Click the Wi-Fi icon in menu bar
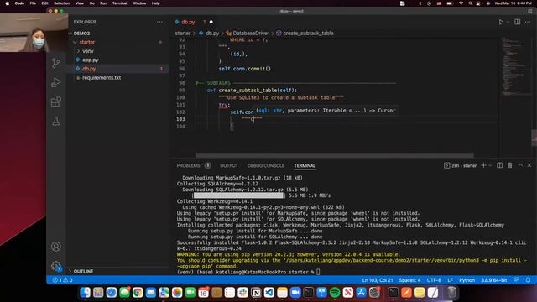The image size is (537, 302). 461,3
